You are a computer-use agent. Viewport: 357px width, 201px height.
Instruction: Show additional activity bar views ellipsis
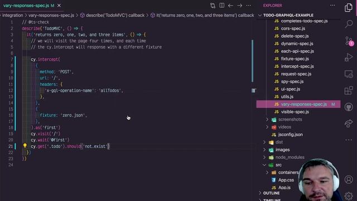tap(349, 140)
